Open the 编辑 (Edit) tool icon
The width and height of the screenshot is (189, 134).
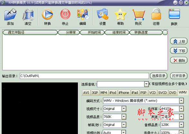(x=83, y=14)
